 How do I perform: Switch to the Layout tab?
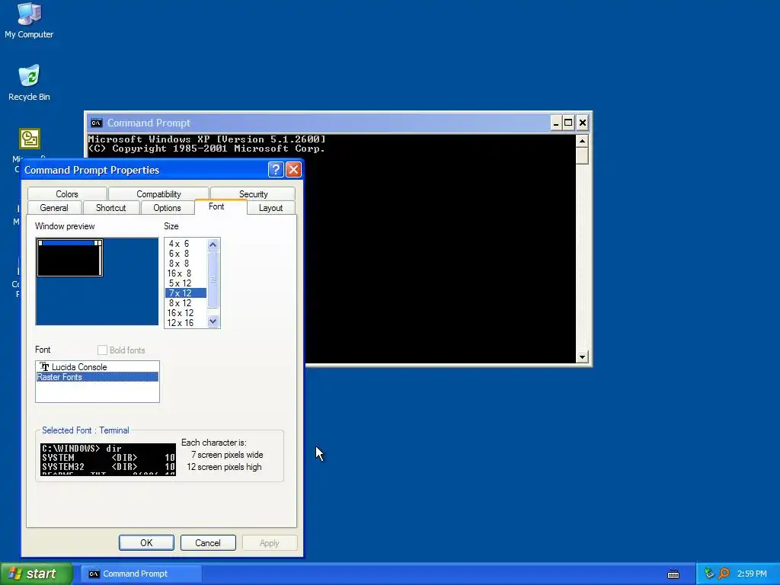coord(270,207)
